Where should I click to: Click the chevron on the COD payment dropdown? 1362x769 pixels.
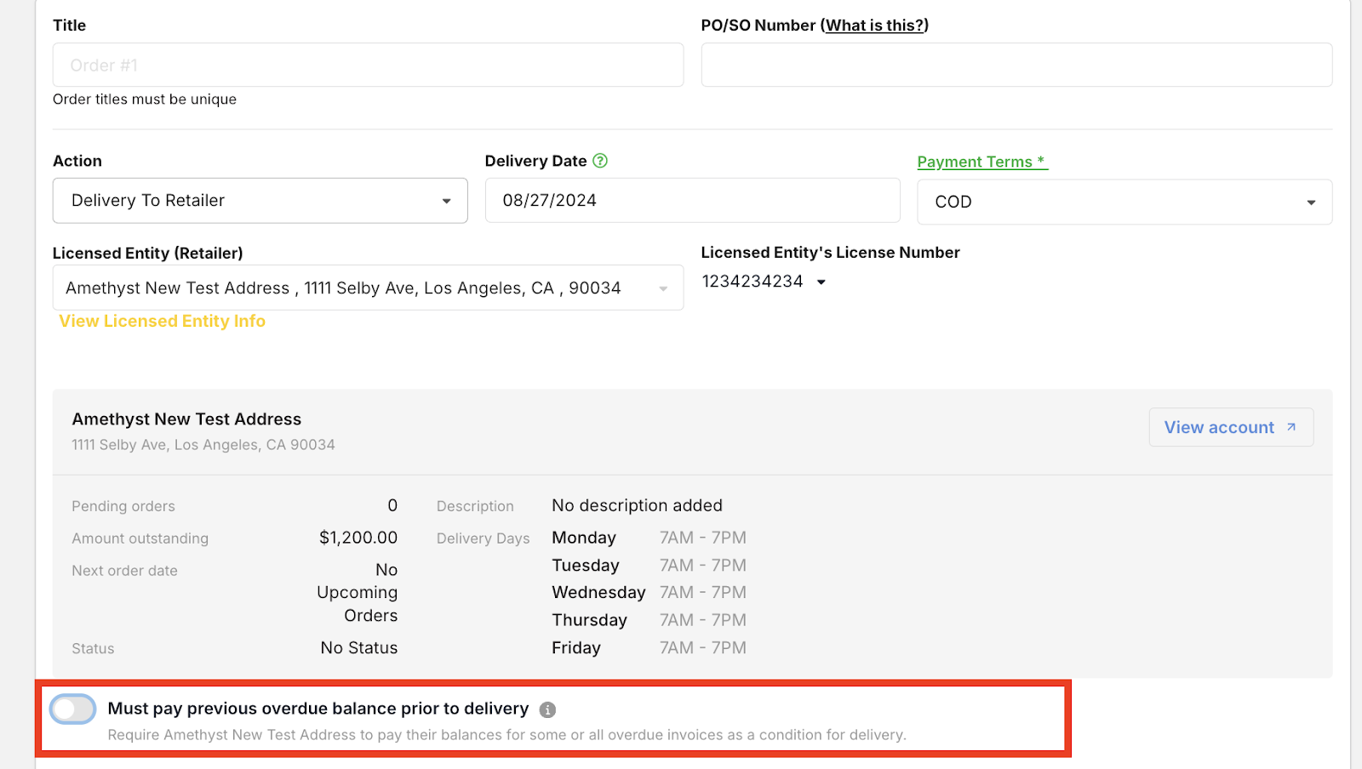(1310, 202)
